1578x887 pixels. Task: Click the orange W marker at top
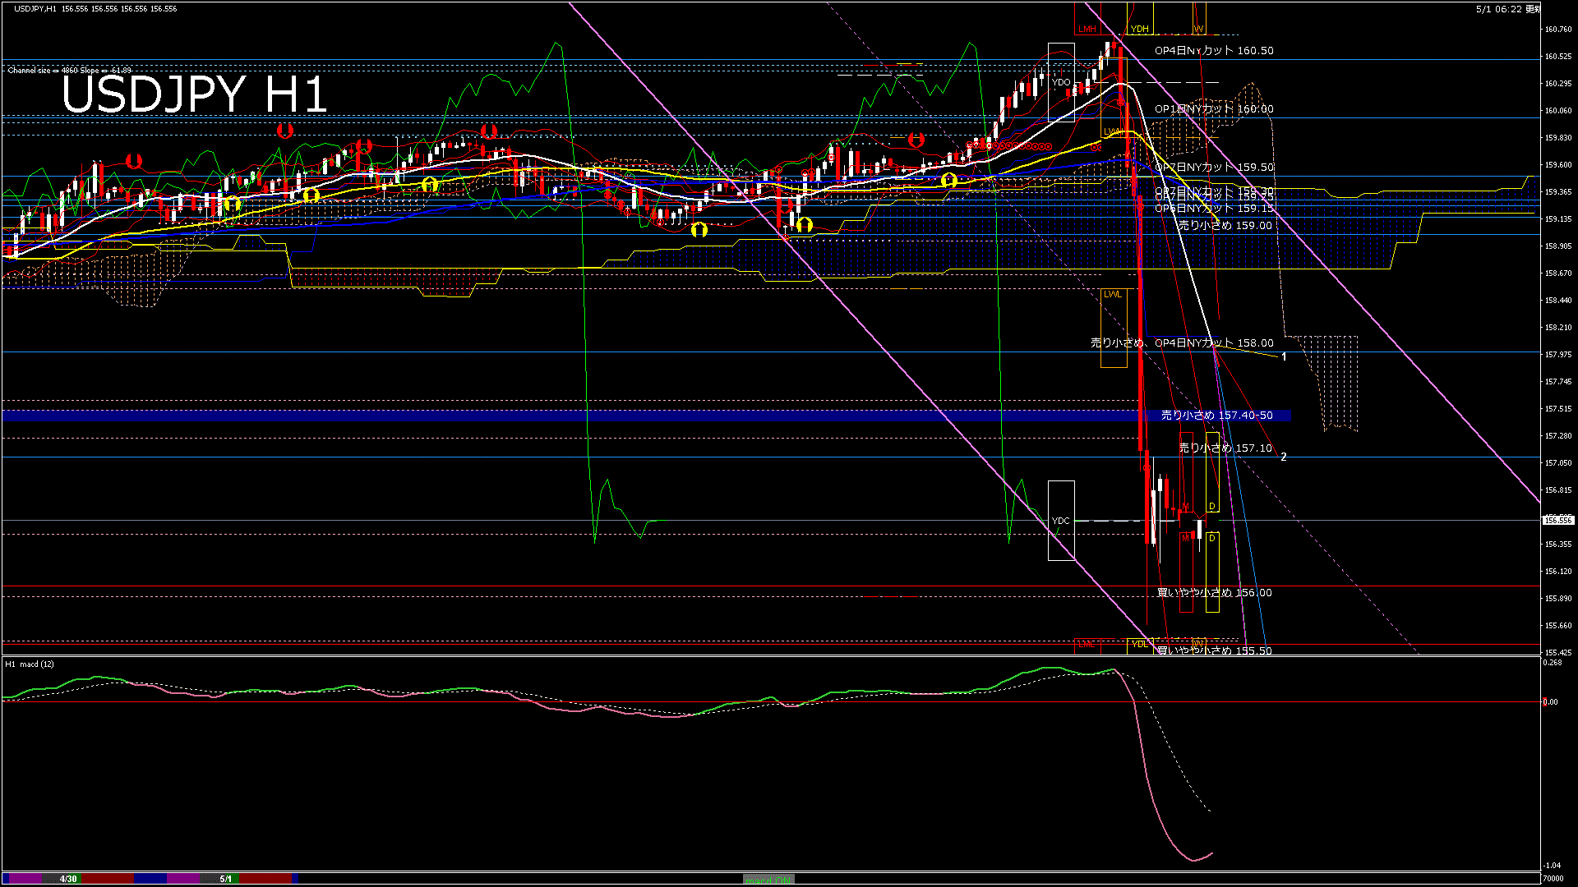click(1198, 30)
